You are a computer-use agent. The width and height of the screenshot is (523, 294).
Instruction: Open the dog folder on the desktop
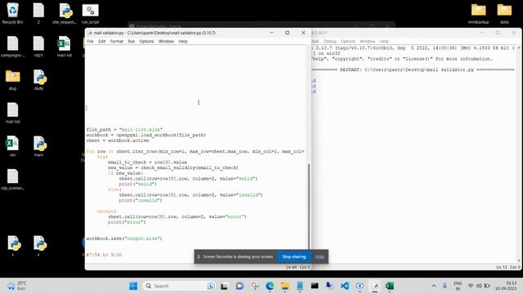(x=13, y=80)
